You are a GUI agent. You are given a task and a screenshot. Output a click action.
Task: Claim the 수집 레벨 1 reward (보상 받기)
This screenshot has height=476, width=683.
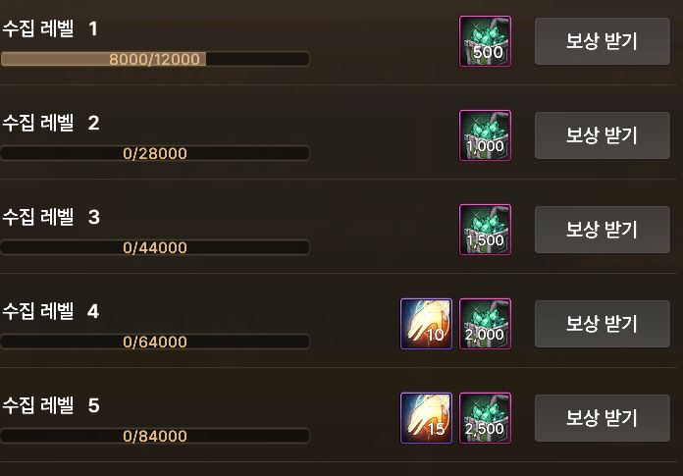602,41
